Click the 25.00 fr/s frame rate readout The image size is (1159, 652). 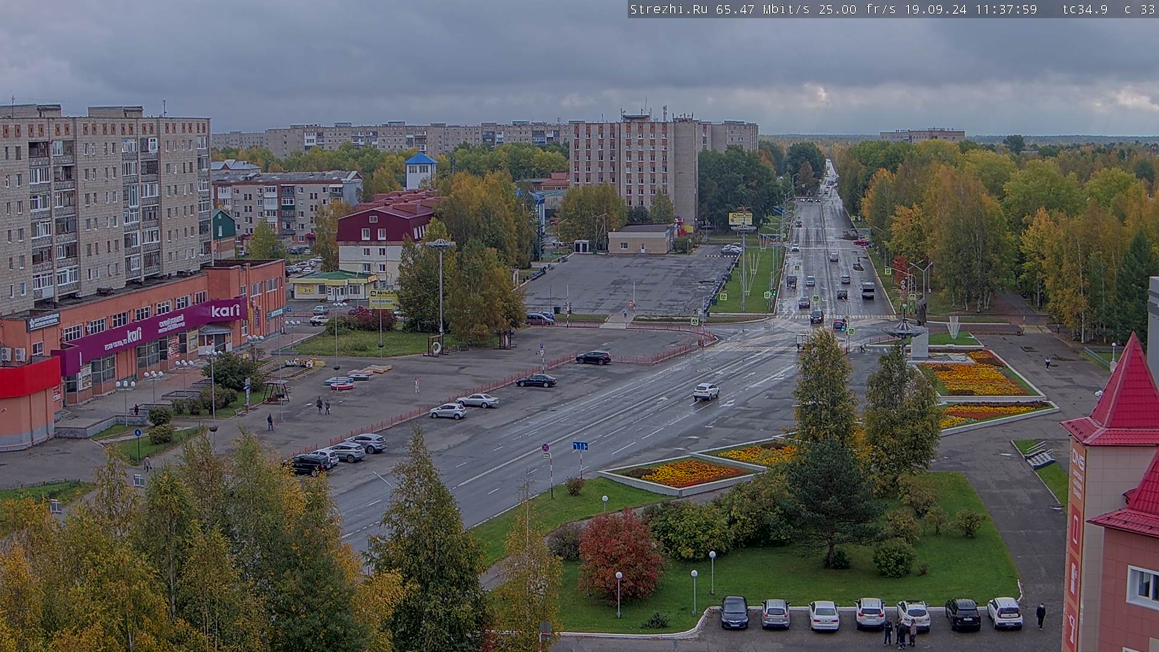coord(858,9)
